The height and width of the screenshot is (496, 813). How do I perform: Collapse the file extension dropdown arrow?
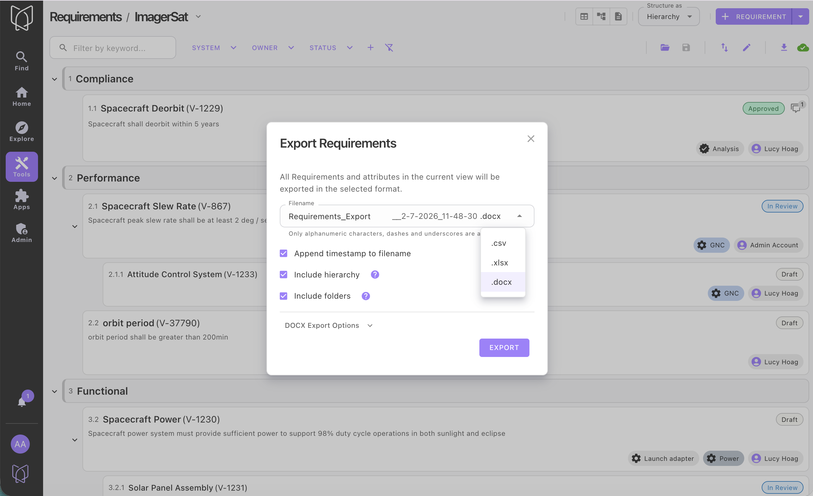click(519, 216)
